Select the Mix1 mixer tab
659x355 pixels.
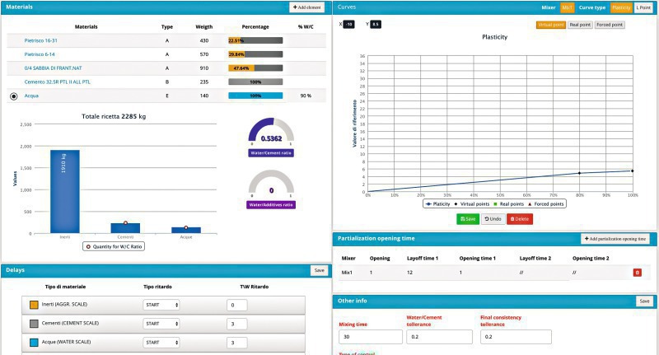tap(567, 7)
